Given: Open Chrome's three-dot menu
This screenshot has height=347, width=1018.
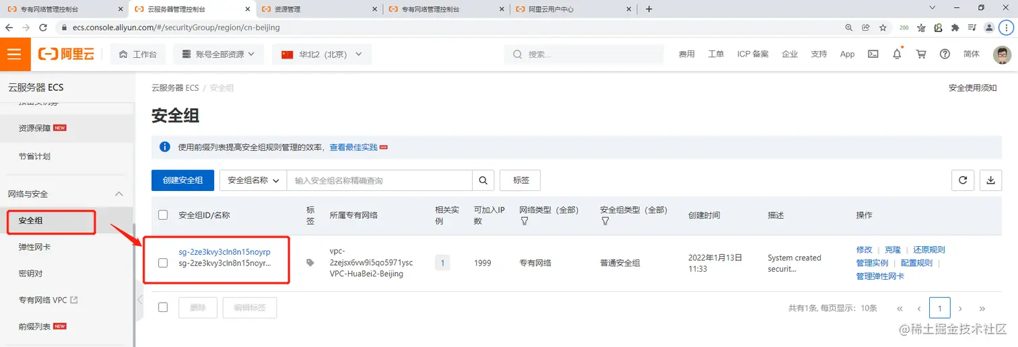Looking at the screenshot, I should 1007,28.
